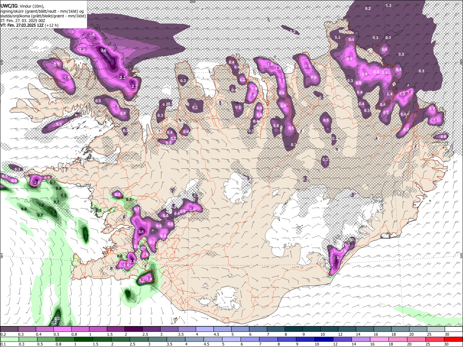Click the 'slydda/snjókoma (grátt/bleikt/grænt' description line
463x347 pixels.
coord(43,16)
